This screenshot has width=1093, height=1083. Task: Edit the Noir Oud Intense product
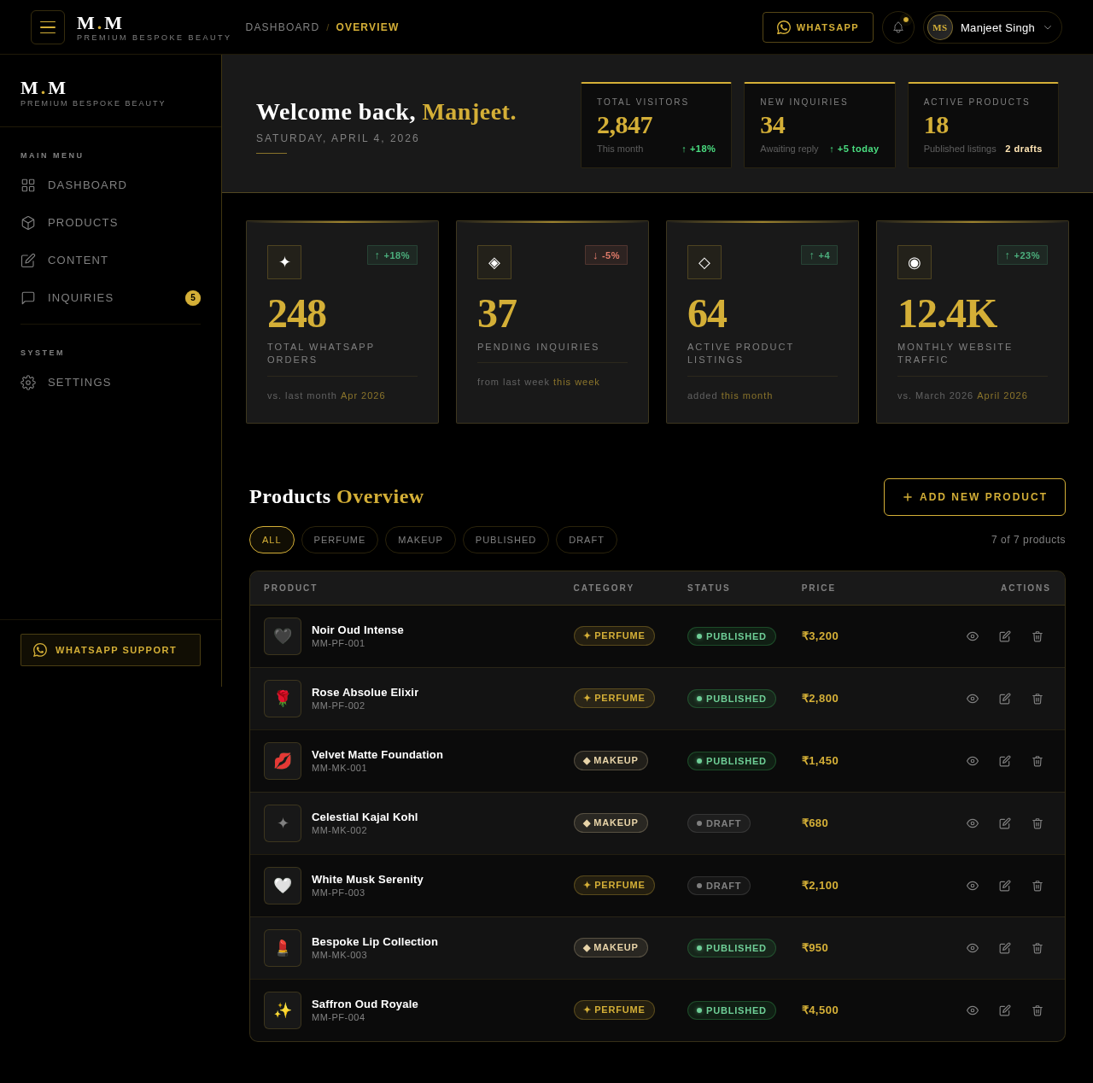(1005, 636)
